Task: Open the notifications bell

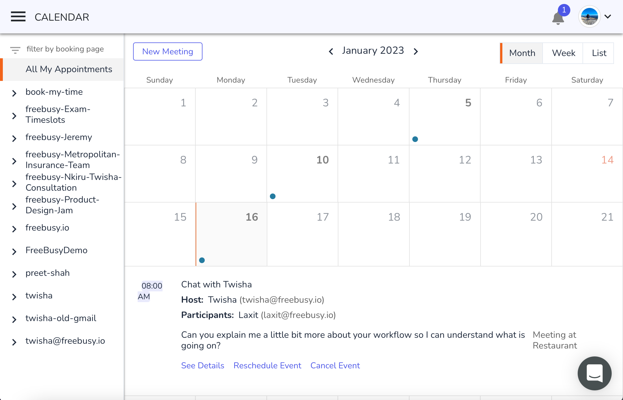Action: (558, 18)
